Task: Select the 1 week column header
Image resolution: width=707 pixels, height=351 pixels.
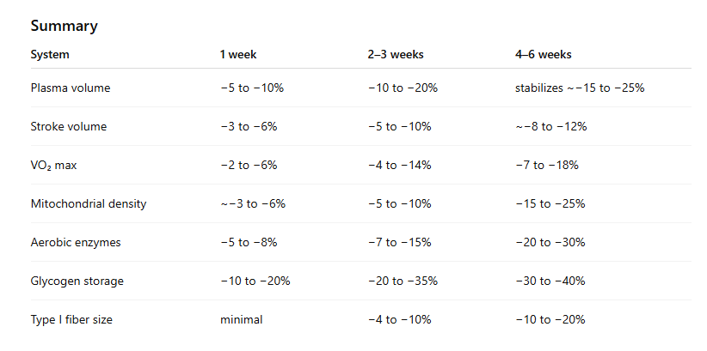Action: point(238,54)
